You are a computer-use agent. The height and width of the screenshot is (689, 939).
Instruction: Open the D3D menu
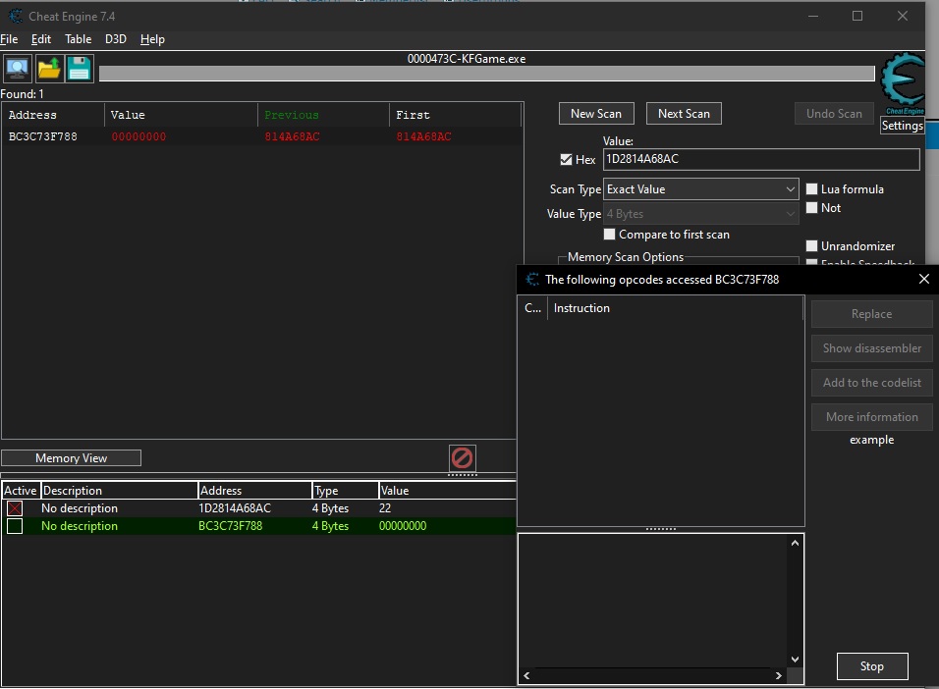point(116,39)
